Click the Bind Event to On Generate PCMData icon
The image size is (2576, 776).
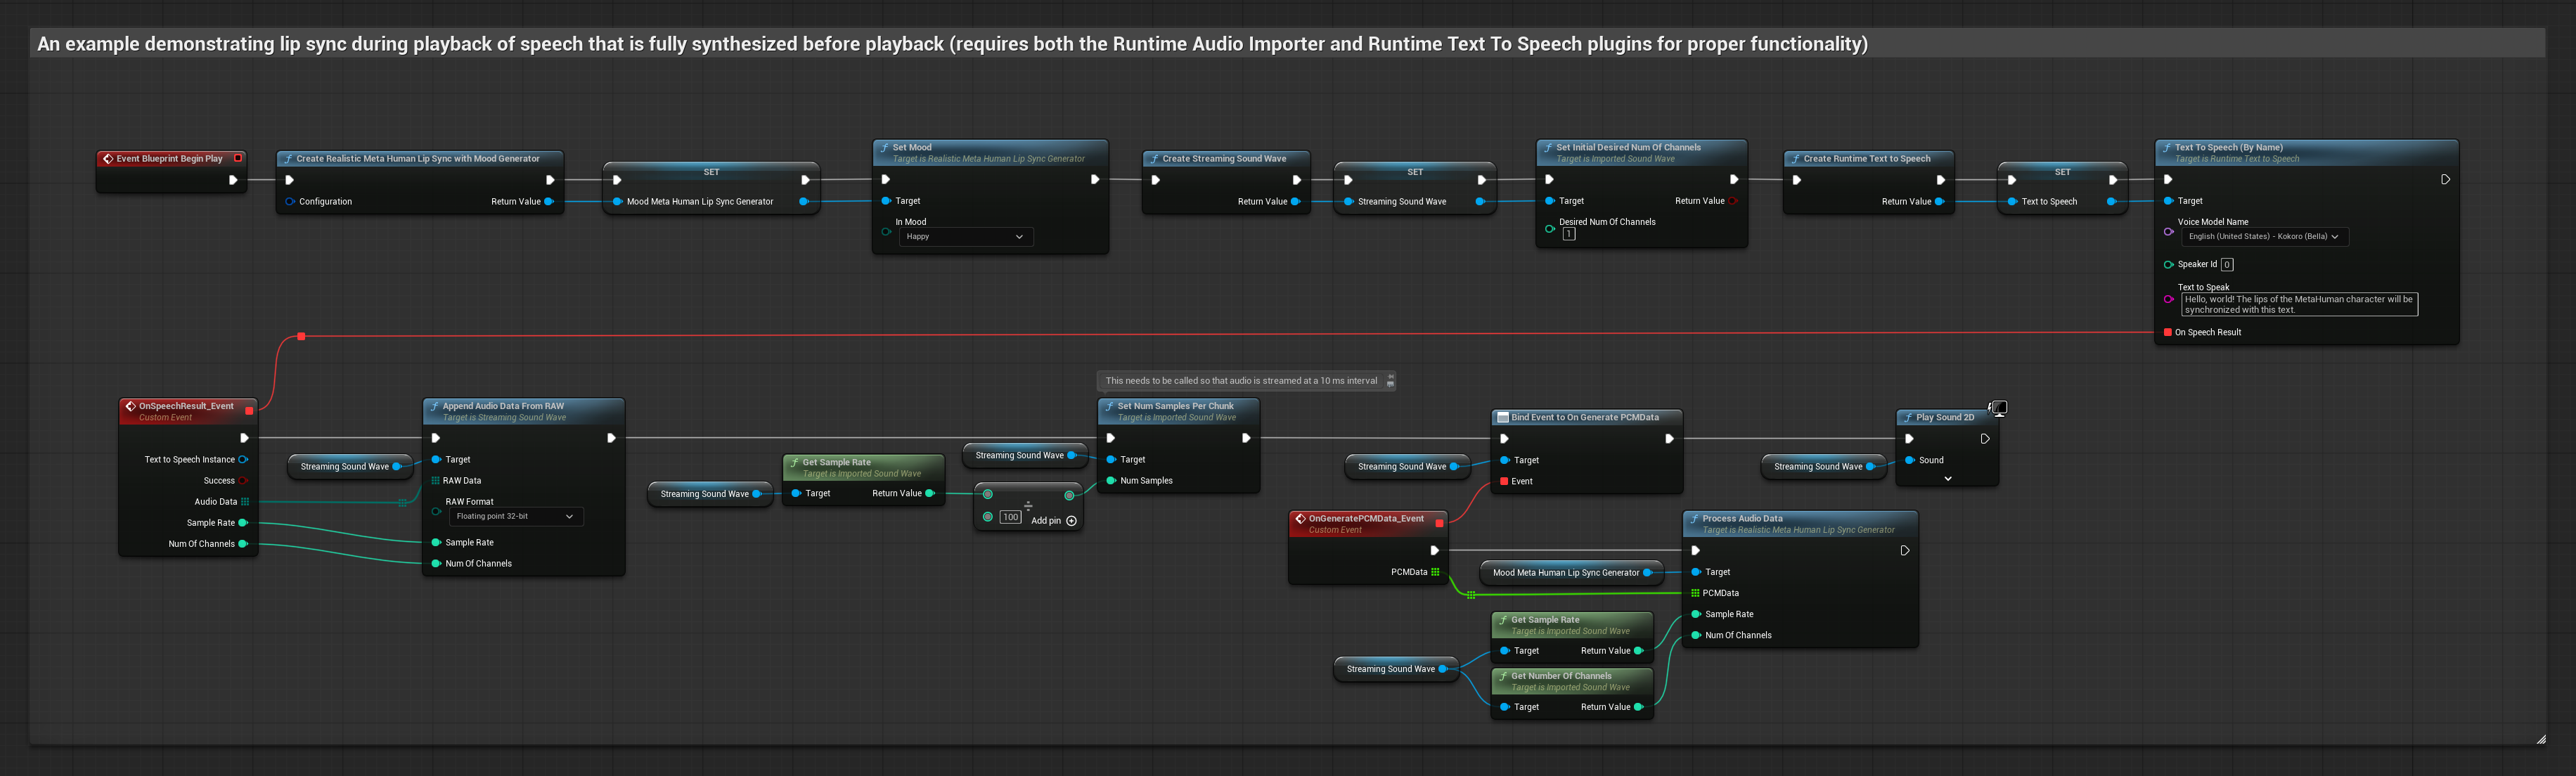1502,417
